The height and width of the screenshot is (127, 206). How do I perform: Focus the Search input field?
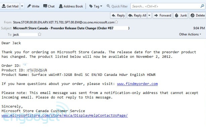pyautogui.click(x=165, y=6)
